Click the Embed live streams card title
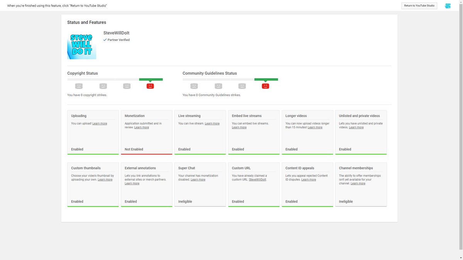463x260 pixels. point(247,116)
